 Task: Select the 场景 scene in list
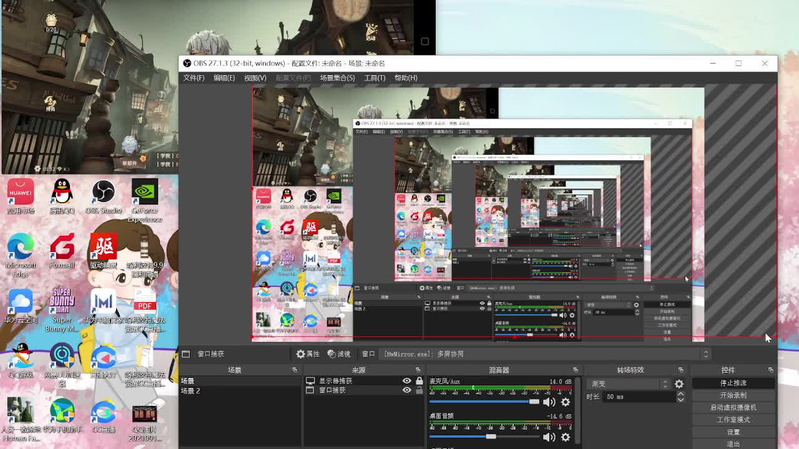click(240, 381)
